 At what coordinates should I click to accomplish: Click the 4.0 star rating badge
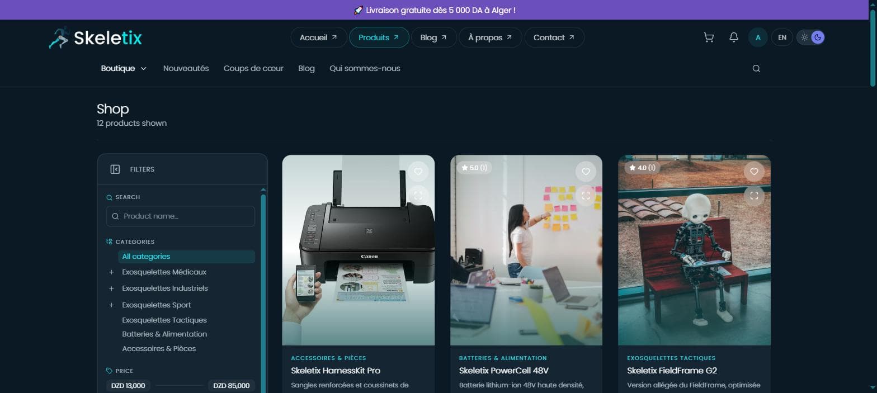coord(642,168)
